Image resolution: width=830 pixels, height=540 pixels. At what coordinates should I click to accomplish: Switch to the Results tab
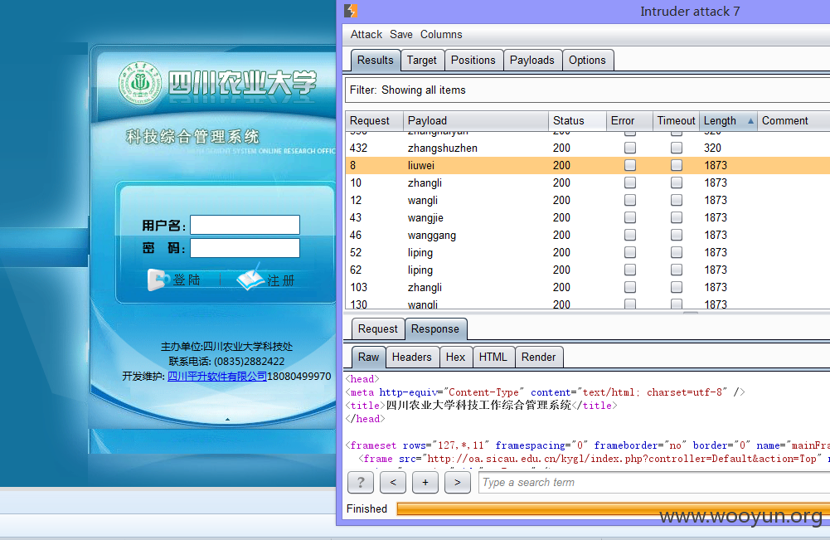(376, 61)
